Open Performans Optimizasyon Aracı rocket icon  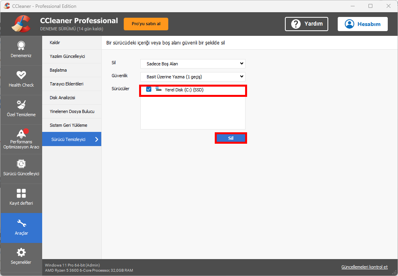click(x=21, y=133)
